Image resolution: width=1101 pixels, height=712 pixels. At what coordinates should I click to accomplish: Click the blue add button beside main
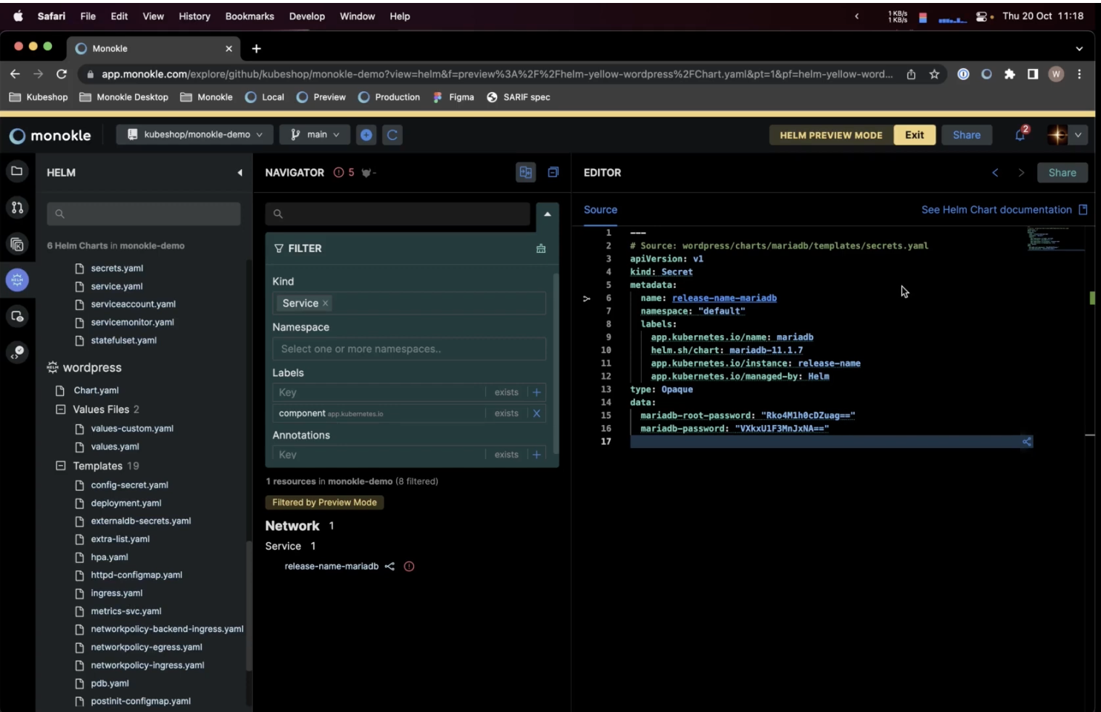click(367, 135)
